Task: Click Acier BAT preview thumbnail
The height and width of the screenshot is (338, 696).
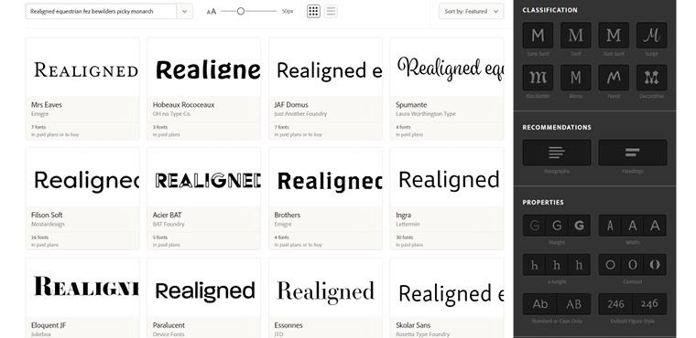Action: pyautogui.click(x=203, y=177)
